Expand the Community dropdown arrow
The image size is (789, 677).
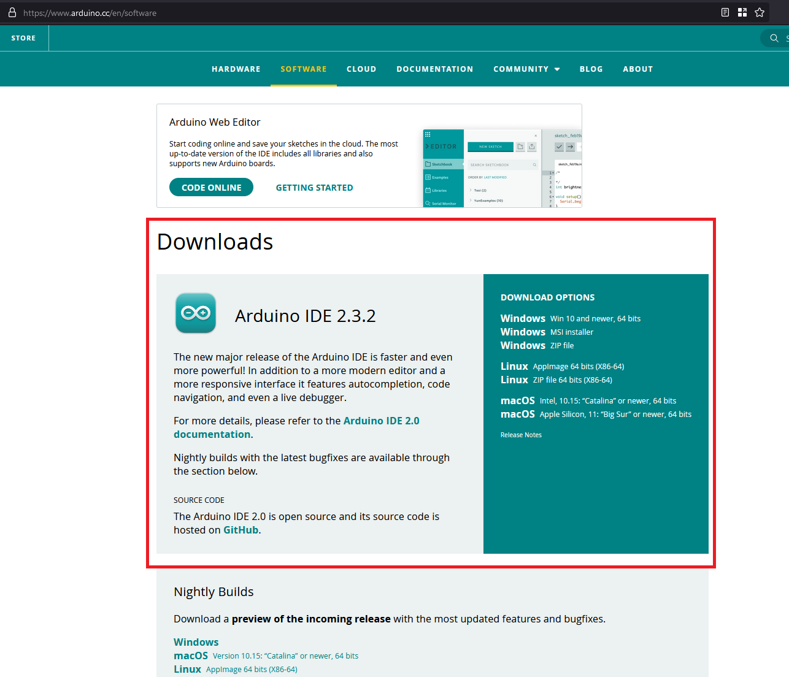557,69
